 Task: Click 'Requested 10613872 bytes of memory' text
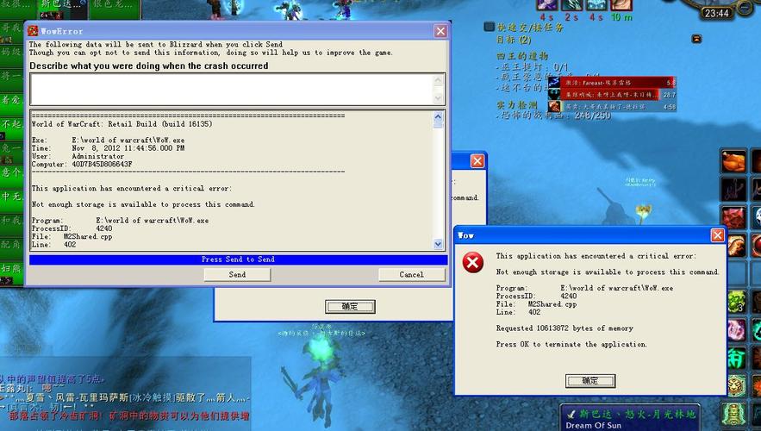click(565, 328)
